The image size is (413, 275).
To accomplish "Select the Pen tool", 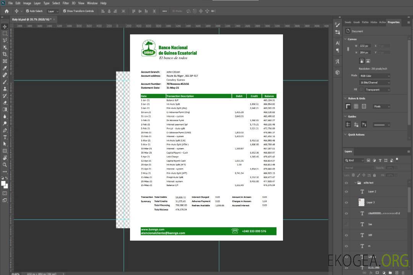I will tap(5, 130).
